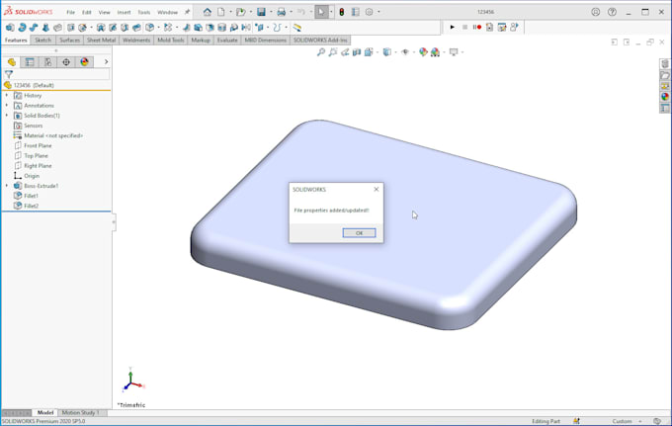Click the Home welcome icon
This screenshot has width=672, height=426.
[x=208, y=12]
